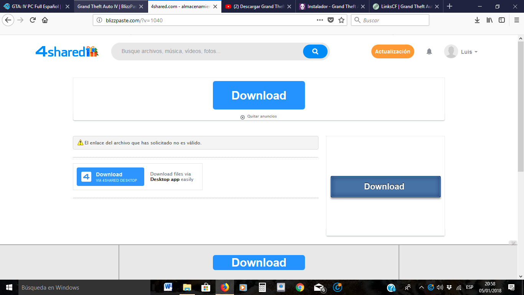Open Google Chrome from the taskbar

click(300, 287)
